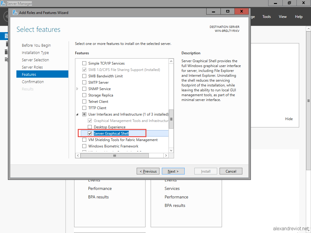This screenshot has height=233, width=311.
Task: Close the Add Roles and Features Wizard
Action: click(x=241, y=11)
